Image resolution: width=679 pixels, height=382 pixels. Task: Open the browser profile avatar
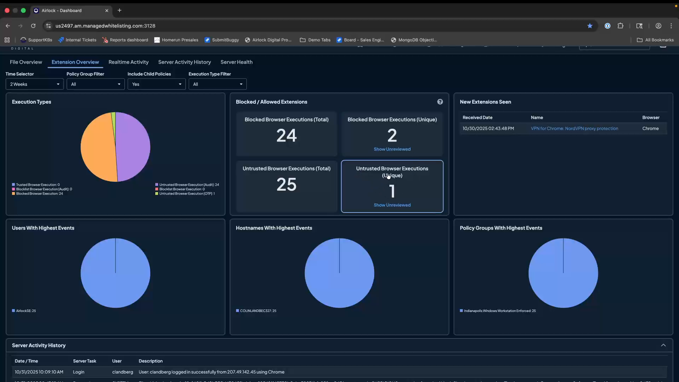(x=658, y=26)
